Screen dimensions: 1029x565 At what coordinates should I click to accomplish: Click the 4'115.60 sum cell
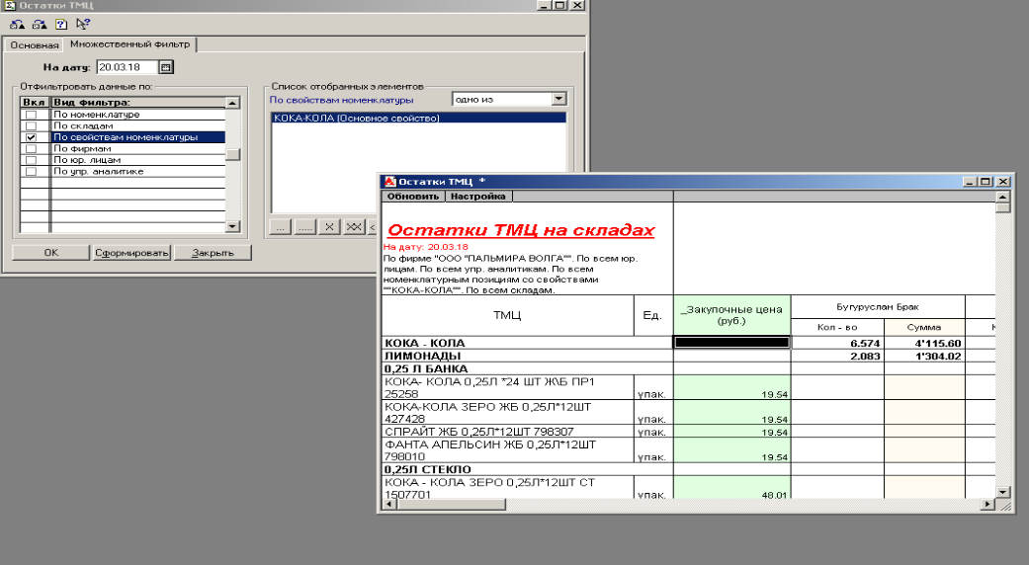(x=924, y=343)
